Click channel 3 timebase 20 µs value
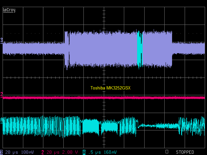The image size is (207, 155). point(12,152)
